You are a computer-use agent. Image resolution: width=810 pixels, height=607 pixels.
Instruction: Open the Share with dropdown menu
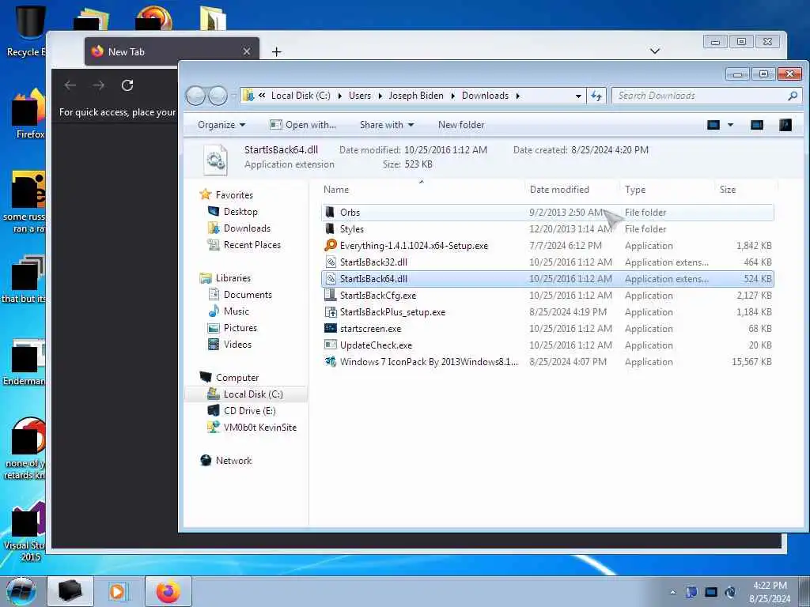click(387, 125)
